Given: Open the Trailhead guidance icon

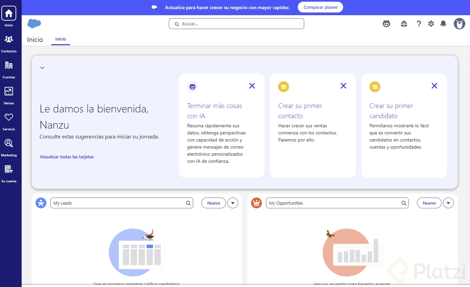Looking at the screenshot, I should 404,24.
